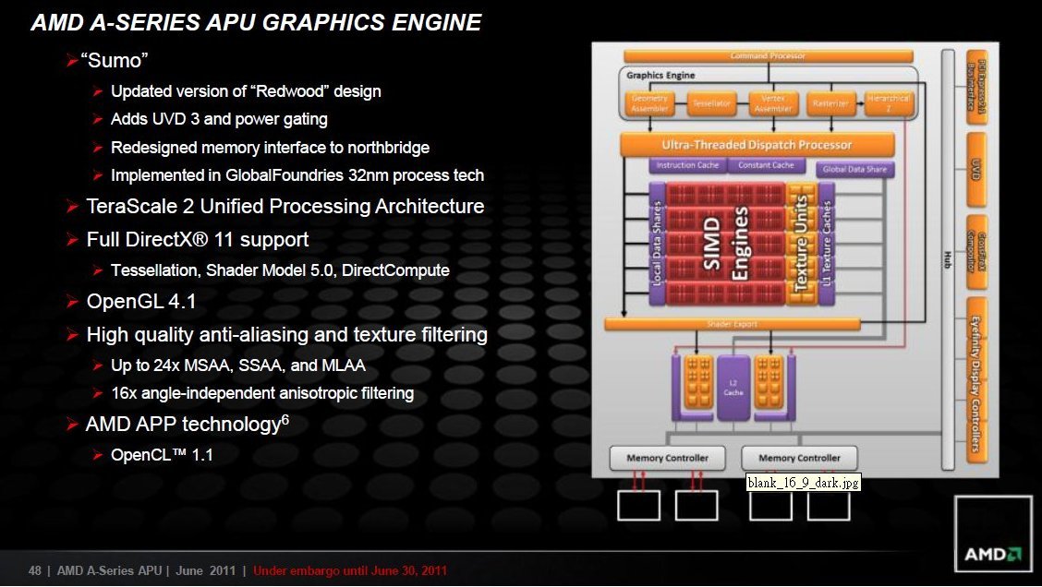Select the vertical Hub bar
The width and height of the screenshot is (1042, 587).
pyautogui.click(x=948, y=259)
